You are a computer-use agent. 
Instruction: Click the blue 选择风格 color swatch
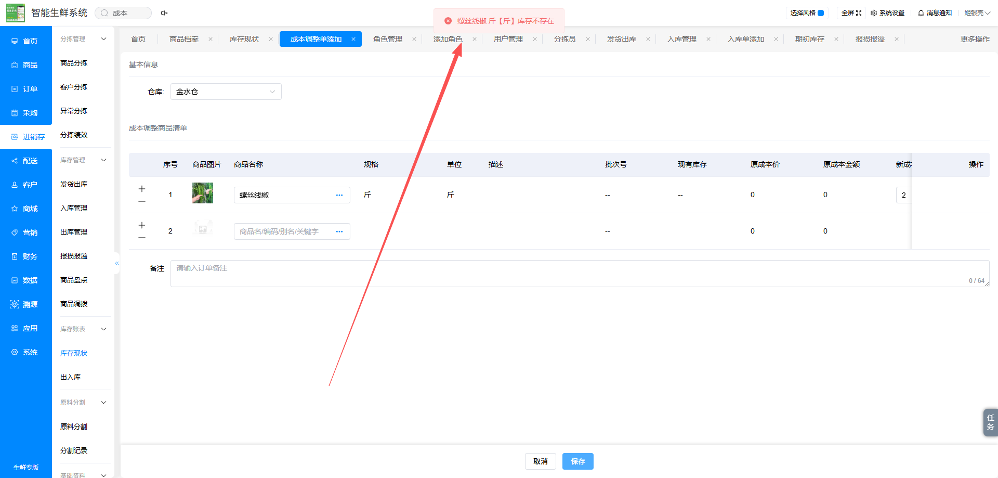821,13
